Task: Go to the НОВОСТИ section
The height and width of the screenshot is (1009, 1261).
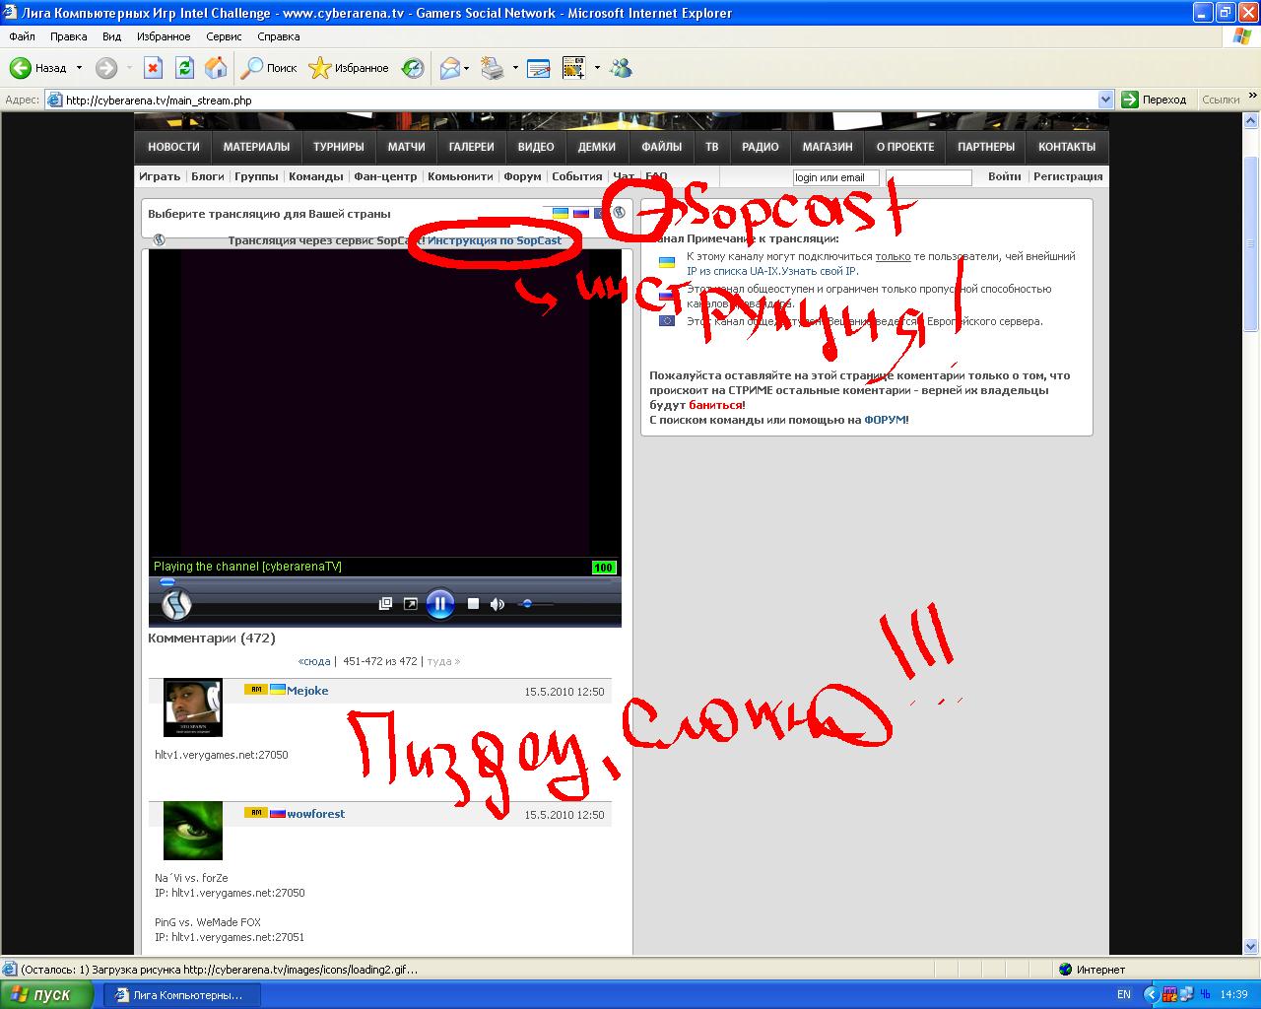Action: 173,147
